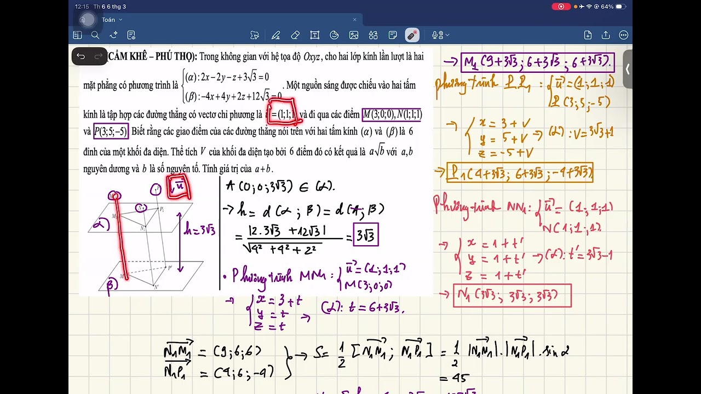The height and width of the screenshot is (394, 701).
Task: Close the Toán tab
Action: (x=354, y=20)
